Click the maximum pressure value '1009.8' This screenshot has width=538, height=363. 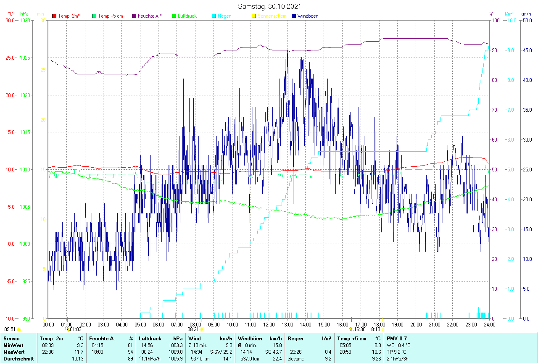coord(176,352)
